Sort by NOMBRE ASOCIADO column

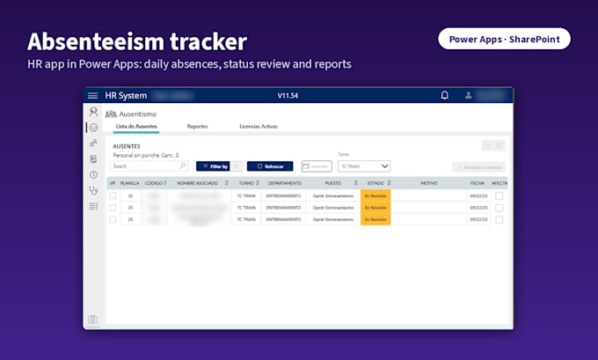coord(227,183)
